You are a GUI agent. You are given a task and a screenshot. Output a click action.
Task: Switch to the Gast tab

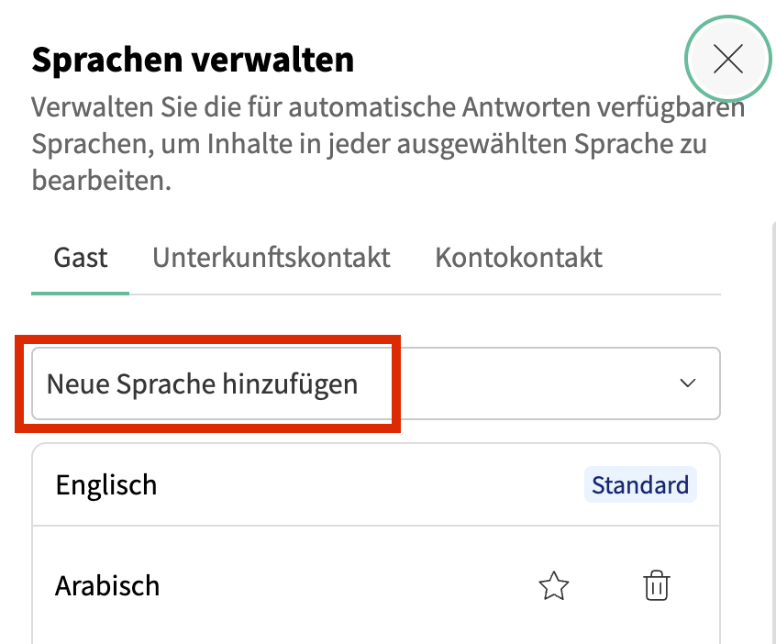[81, 257]
